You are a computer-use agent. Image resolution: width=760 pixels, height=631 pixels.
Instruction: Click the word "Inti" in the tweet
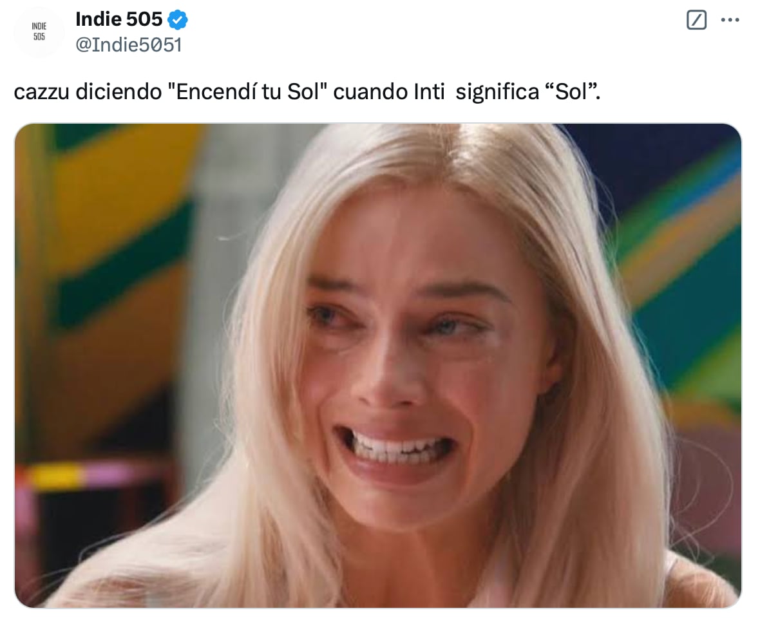point(429,91)
